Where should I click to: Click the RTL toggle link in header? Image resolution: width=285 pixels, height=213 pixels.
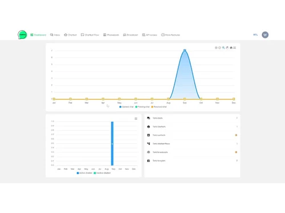pos(255,35)
